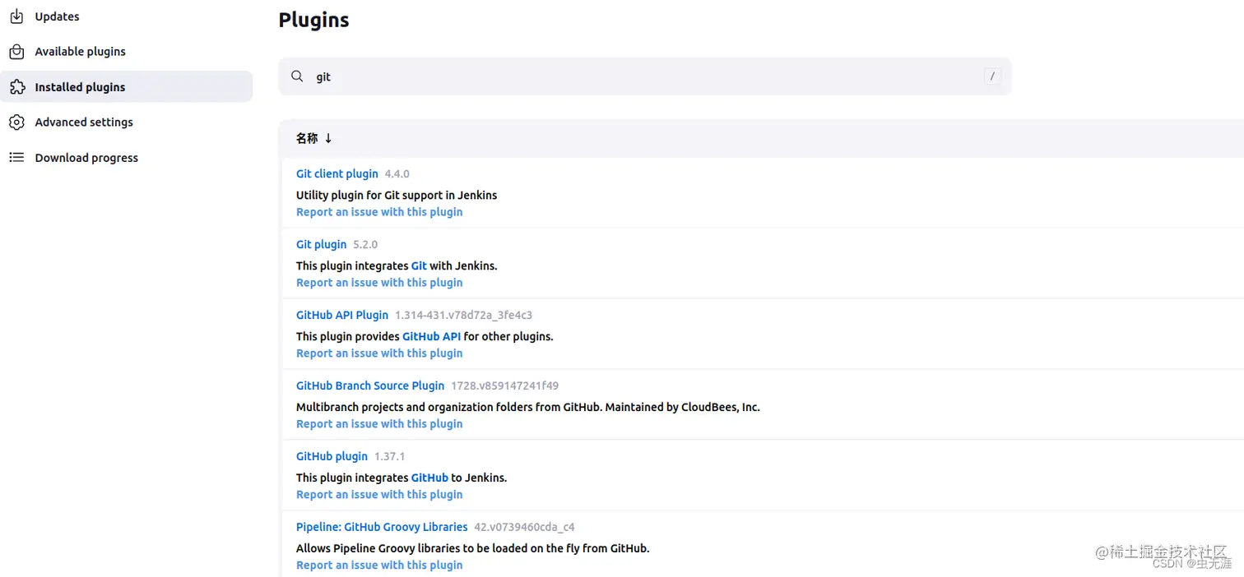Viewport: 1244px width, 577px height.
Task: Focus the plugin search field
Action: pyautogui.click(x=645, y=76)
